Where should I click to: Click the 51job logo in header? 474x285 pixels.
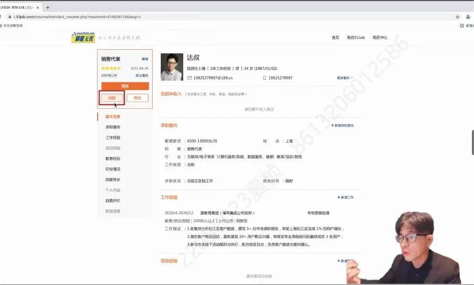[x=83, y=38]
